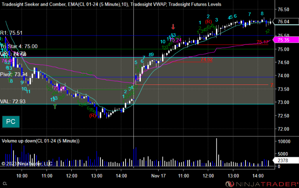
Task: Click the cyan 8 count near 76.04
Action: [x=262, y=13]
